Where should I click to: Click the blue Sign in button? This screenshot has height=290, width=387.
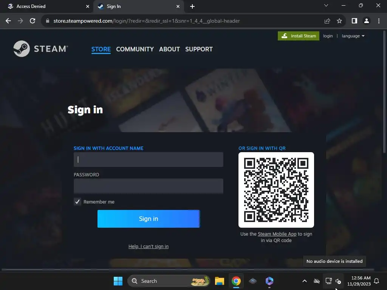(149, 219)
